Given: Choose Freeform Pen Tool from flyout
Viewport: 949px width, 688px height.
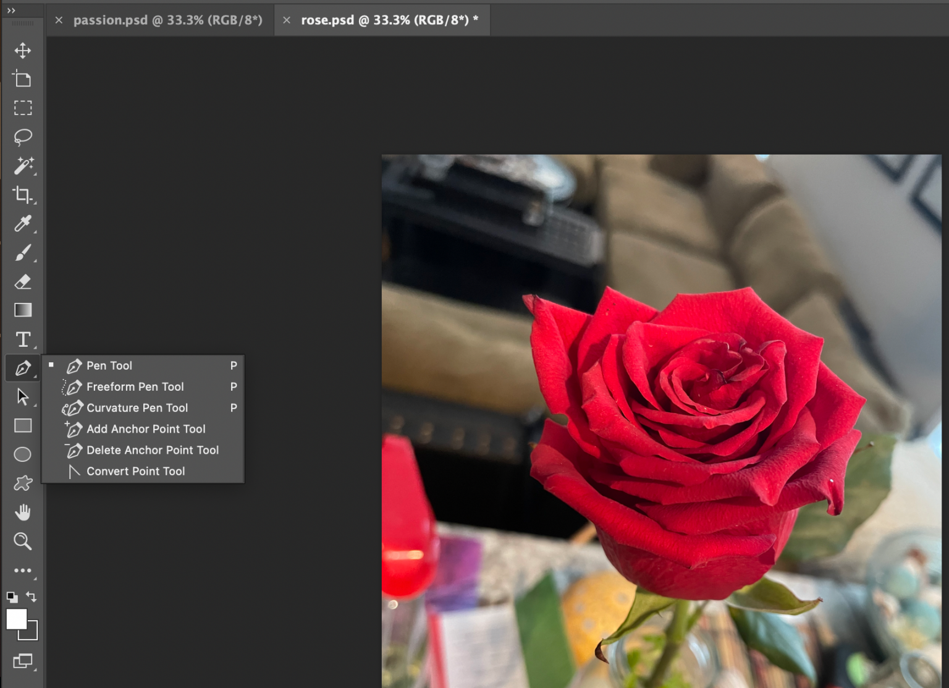Looking at the screenshot, I should click(x=135, y=387).
